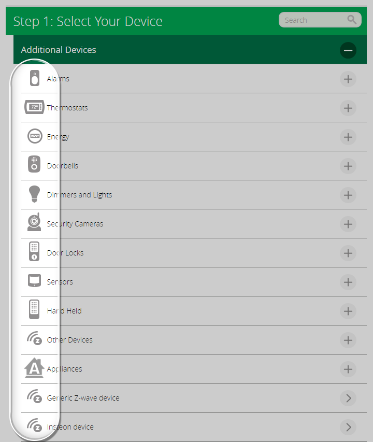Click the Door Locks keypad icon
This screenshot has width=373, height=442.
[x=34, y=251]
